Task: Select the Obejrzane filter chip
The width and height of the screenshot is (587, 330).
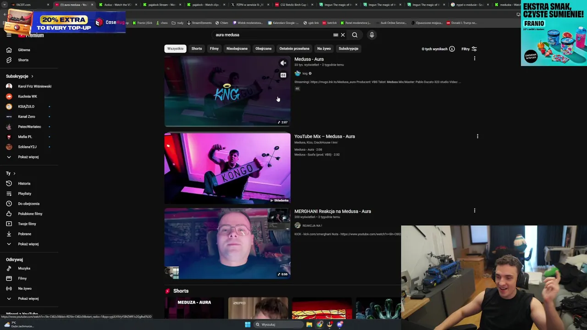Action: click(x=263, y=49)
